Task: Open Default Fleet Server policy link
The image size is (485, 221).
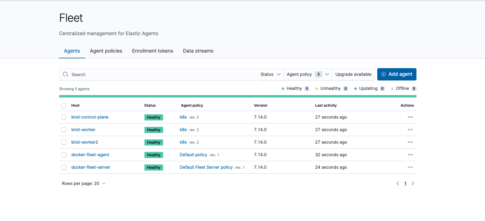Action: [x=206, y=167]
